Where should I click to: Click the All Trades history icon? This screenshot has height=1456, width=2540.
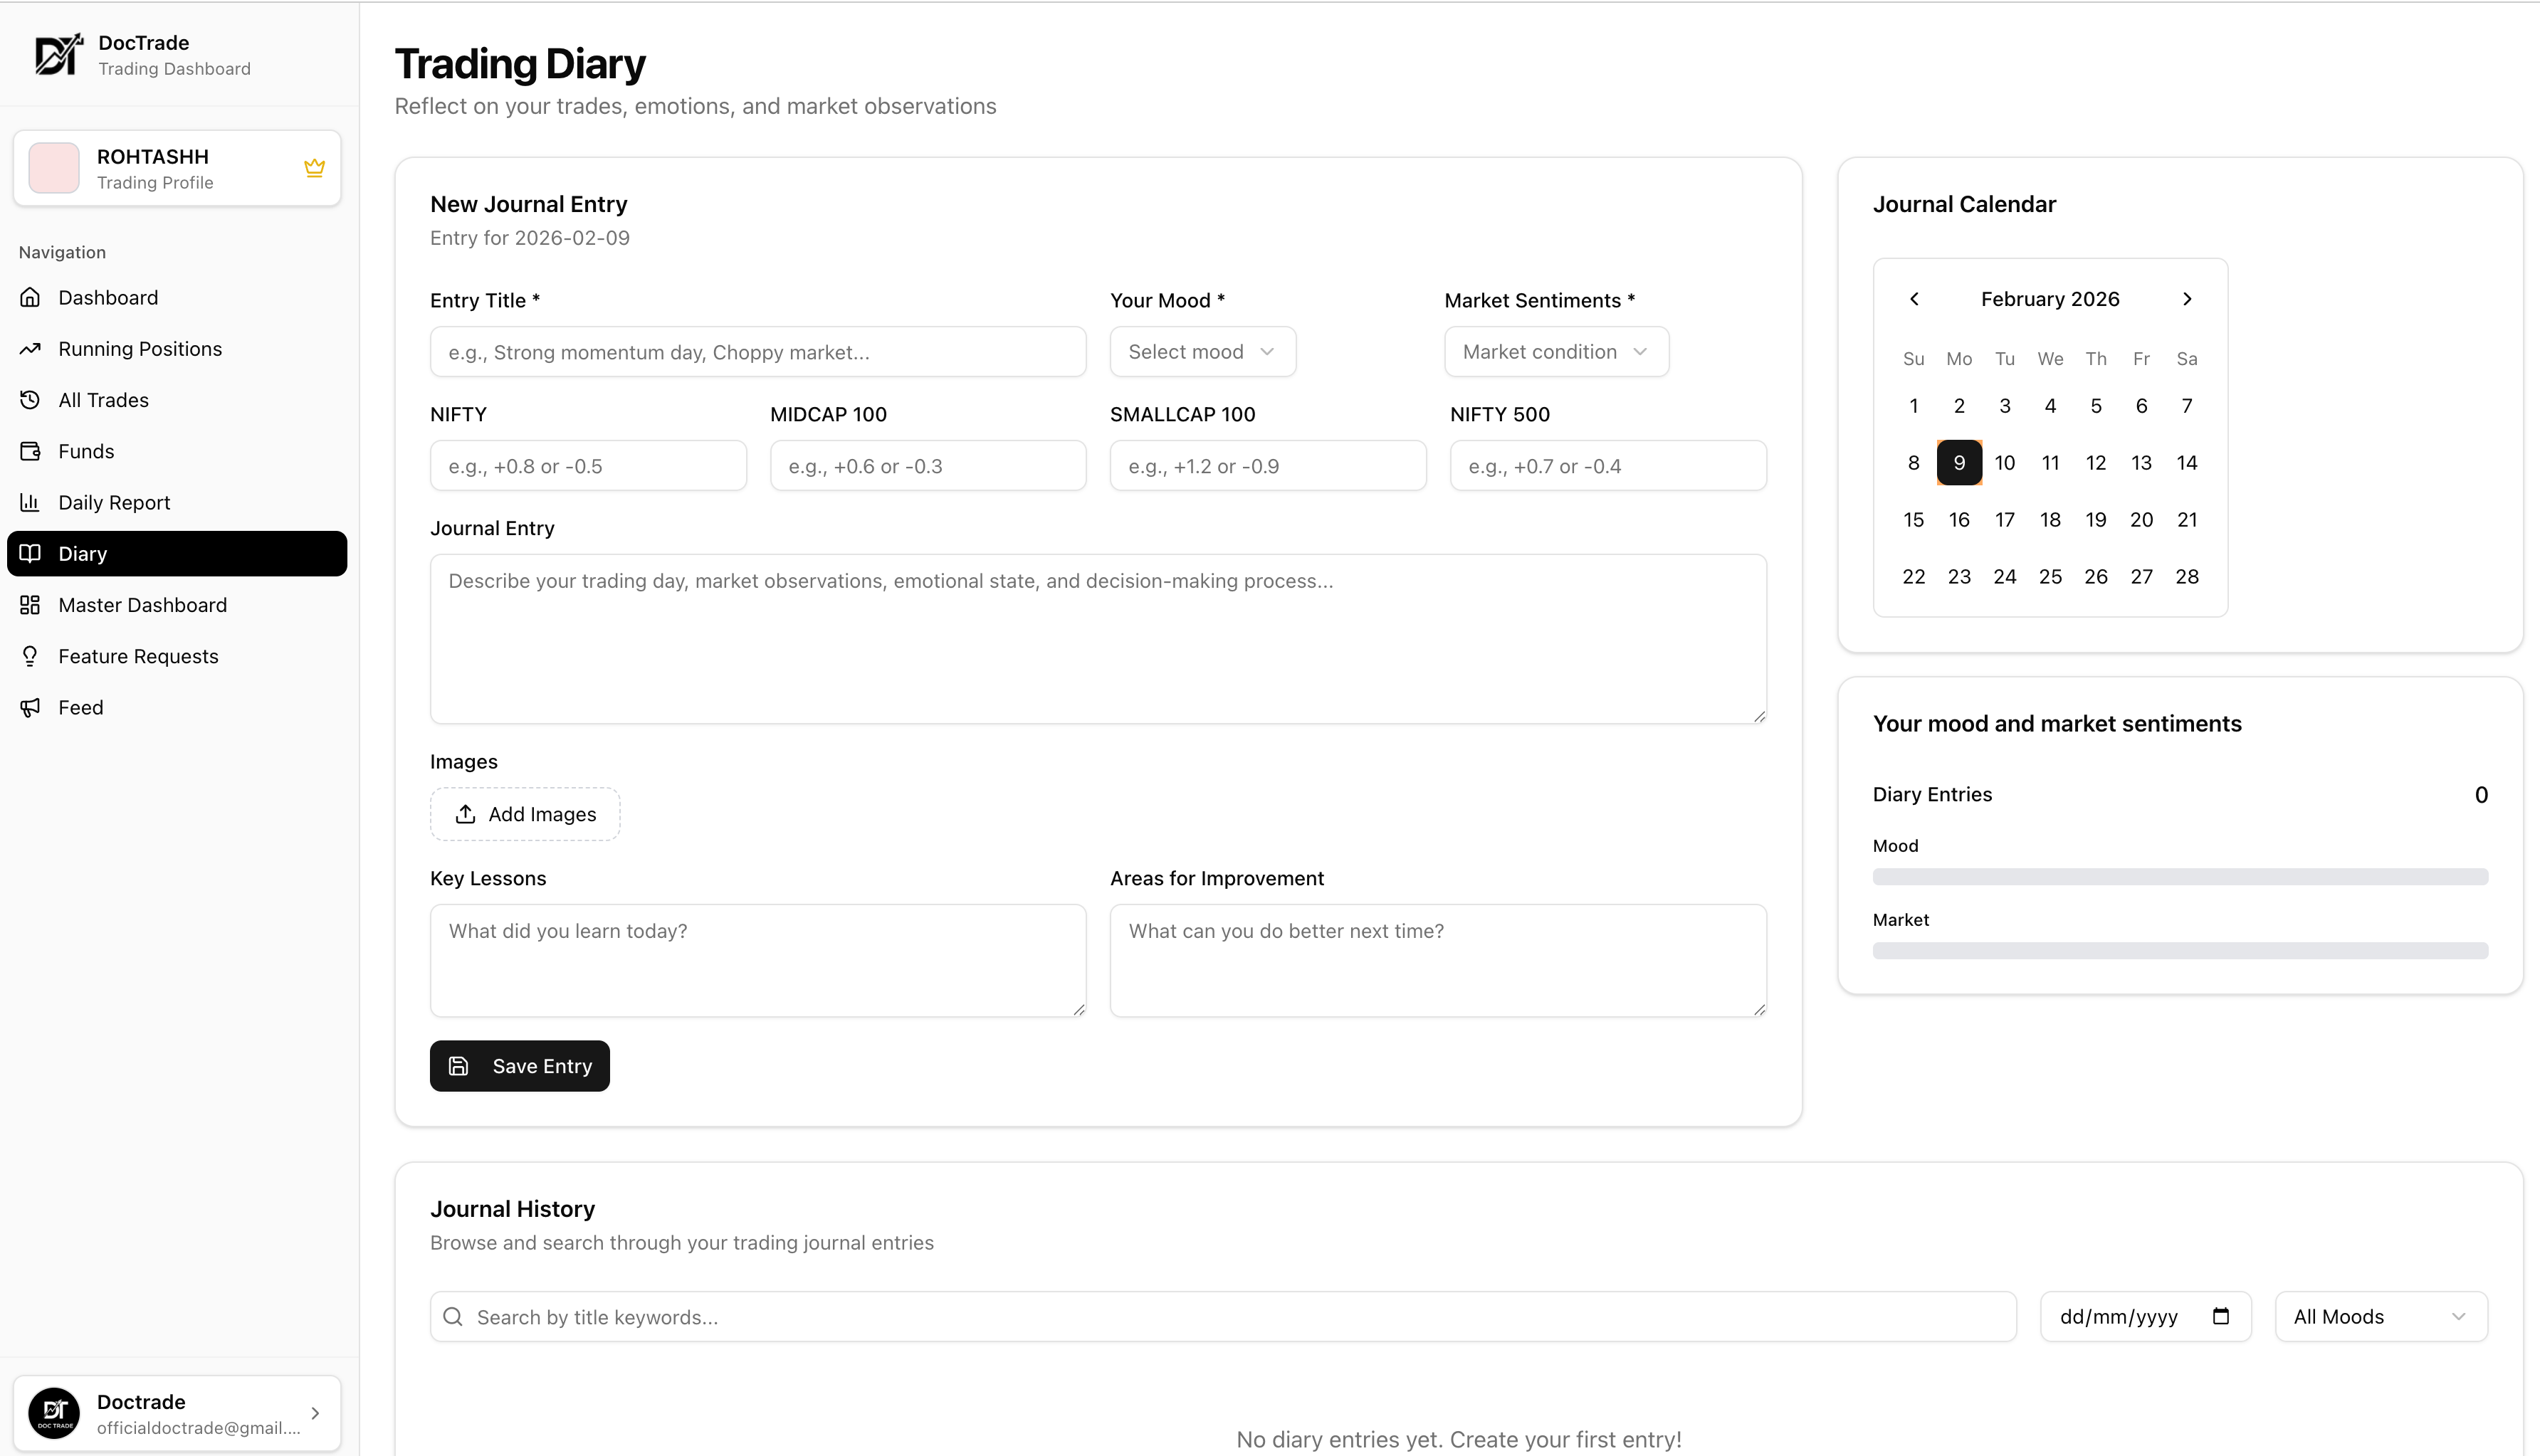pyautogui.click(x=30, y=400)
